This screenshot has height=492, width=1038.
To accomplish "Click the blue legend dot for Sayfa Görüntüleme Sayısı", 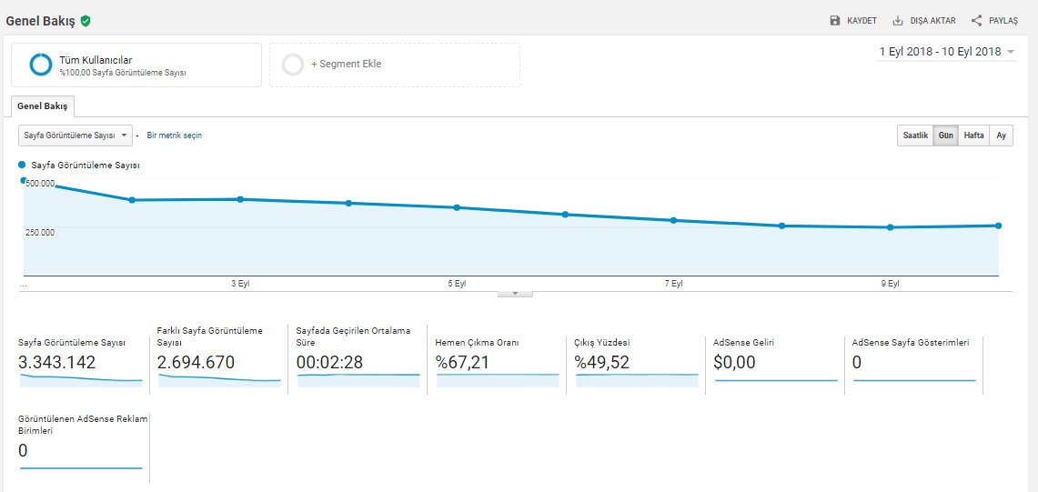I will point(23,166).
